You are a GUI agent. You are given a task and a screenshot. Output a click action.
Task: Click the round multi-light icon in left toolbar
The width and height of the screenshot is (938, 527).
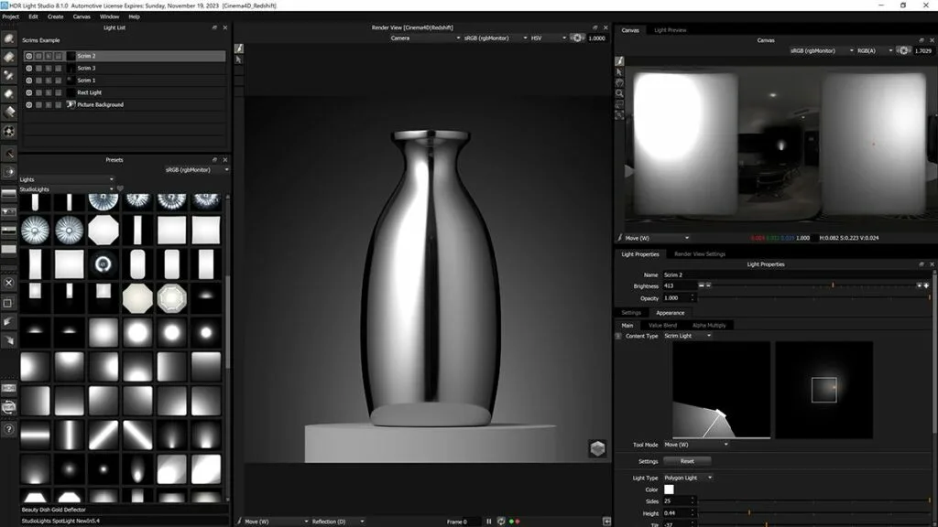click(x=9, y=132)
